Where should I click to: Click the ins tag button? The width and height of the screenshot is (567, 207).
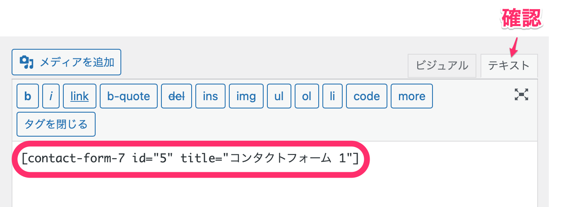coord(210,96)
